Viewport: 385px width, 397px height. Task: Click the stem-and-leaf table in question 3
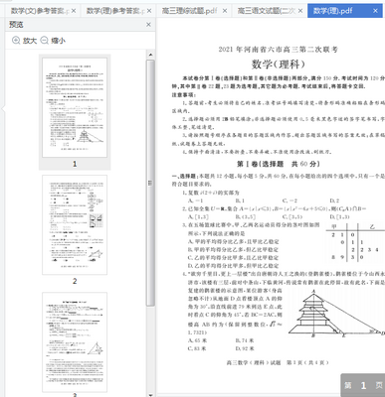tap(355, 241)
